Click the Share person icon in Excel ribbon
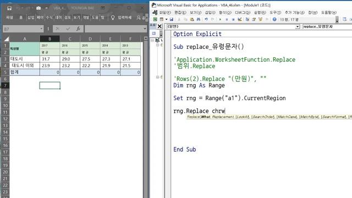The width and height of the screenshot is (352, 198). 139,17
